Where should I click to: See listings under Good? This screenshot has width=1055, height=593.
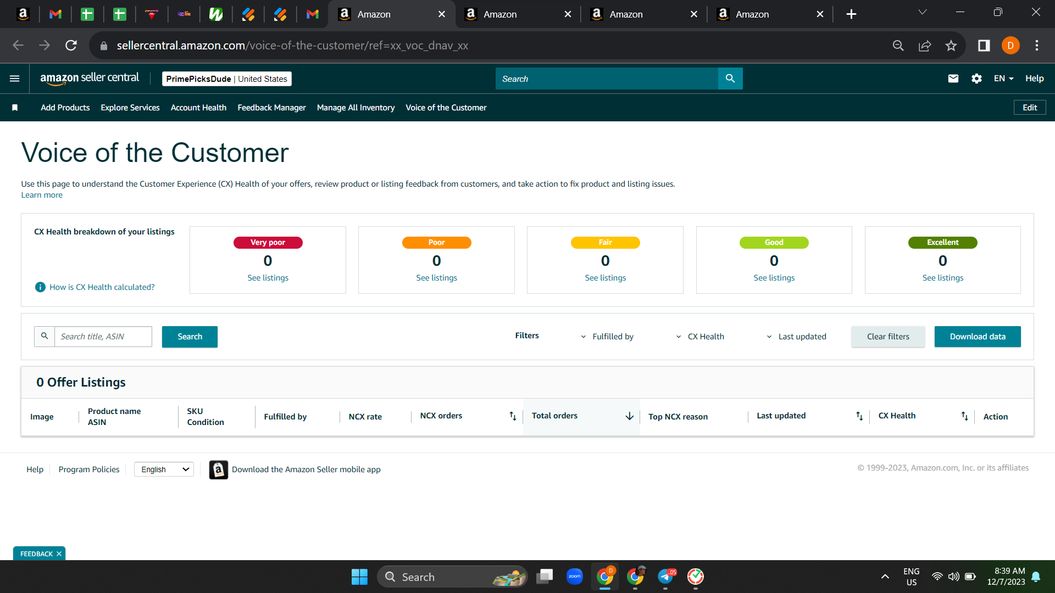(774, 278)
